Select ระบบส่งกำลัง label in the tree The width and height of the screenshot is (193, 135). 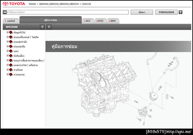(20, 42)
